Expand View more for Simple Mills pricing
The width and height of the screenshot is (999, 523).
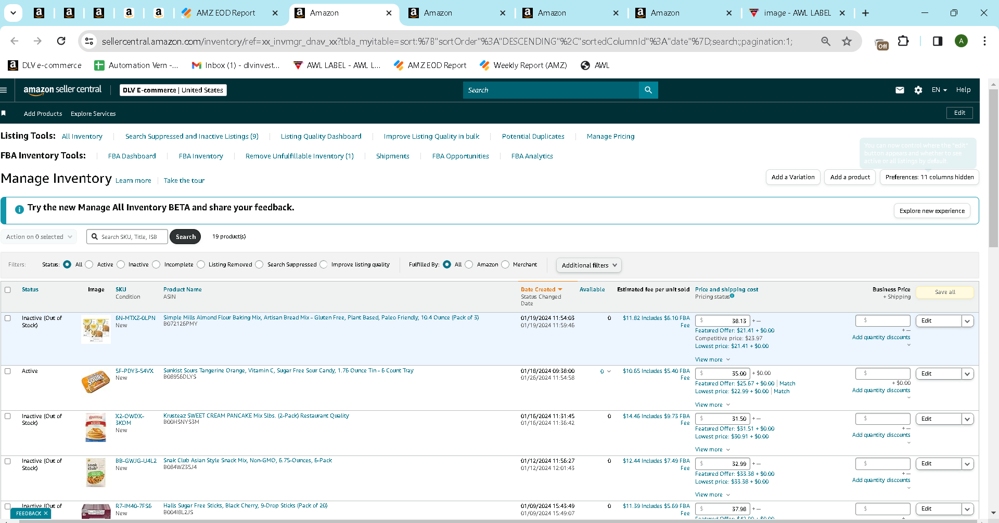(x=712, y=359)
